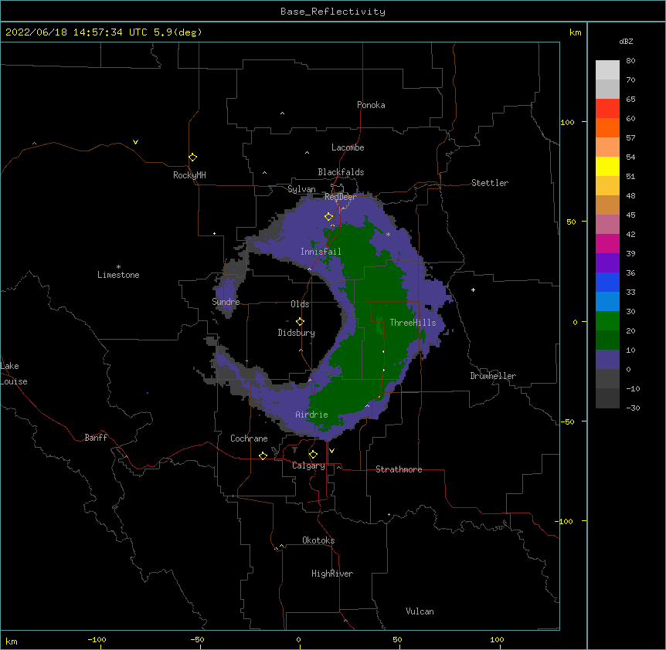This screenshot has height=650, width=666.
Task: Click the Blackfalds city label
Action: coord(341,172)
